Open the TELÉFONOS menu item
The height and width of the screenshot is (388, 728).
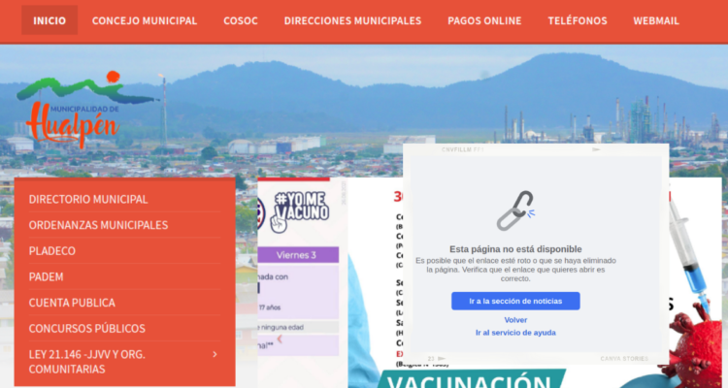click(x=578, y=20)
